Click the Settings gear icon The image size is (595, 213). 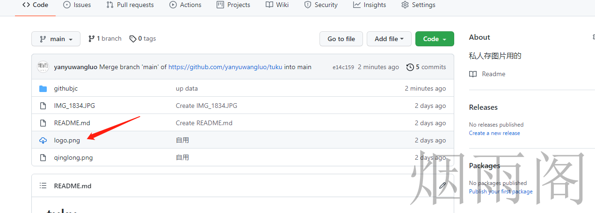405,5
